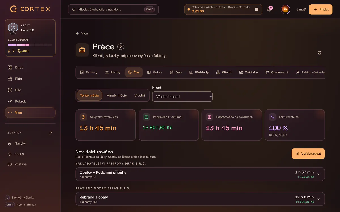
Task: Open the Klienti tab
Action: click(x=224, y=72)
